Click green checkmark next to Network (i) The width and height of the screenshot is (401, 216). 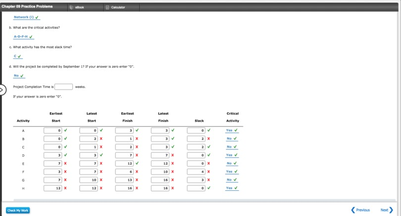[x=37, y=17]
